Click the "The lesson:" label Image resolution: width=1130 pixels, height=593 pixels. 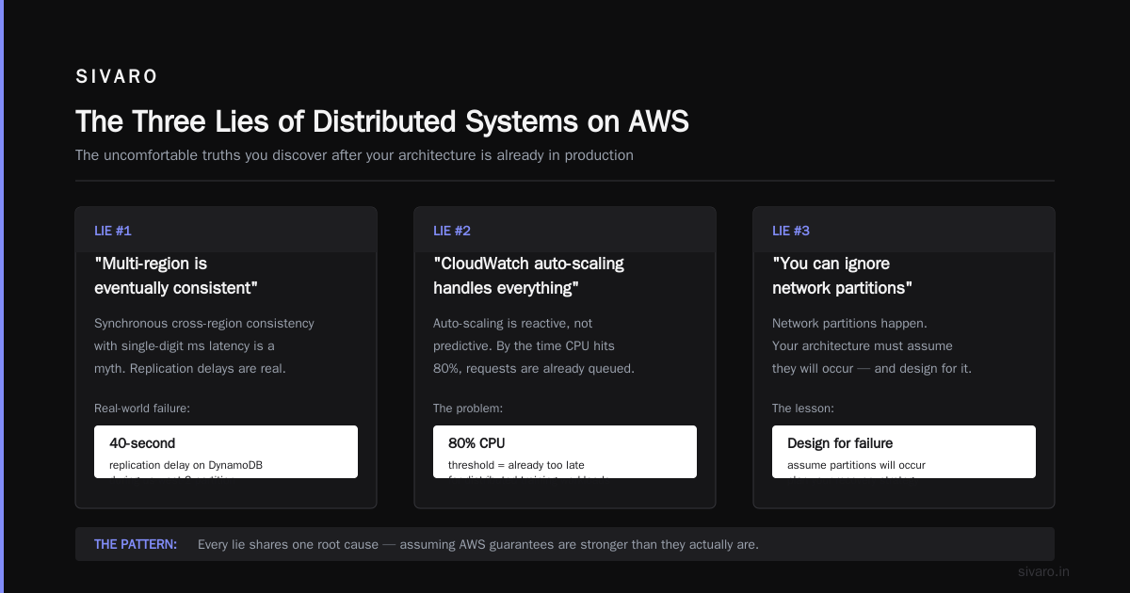(x=803, y=409)
